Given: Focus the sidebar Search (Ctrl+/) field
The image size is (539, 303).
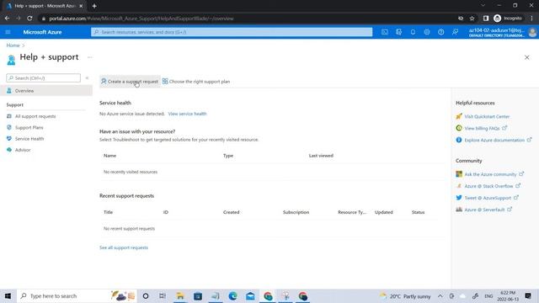Looking at the screenshot, I should [44, 78].
